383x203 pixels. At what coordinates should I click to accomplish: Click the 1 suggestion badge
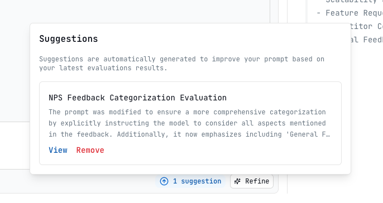click(190, 181)
